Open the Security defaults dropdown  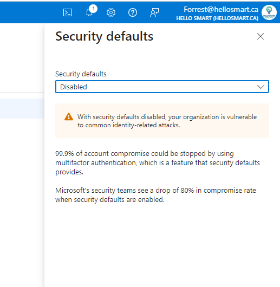(162, 87)
